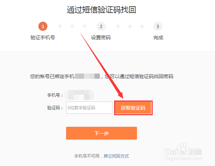Screen dimensions: 215x166
Task: Click the step 3 circle icon
Action: click(158, 26)
